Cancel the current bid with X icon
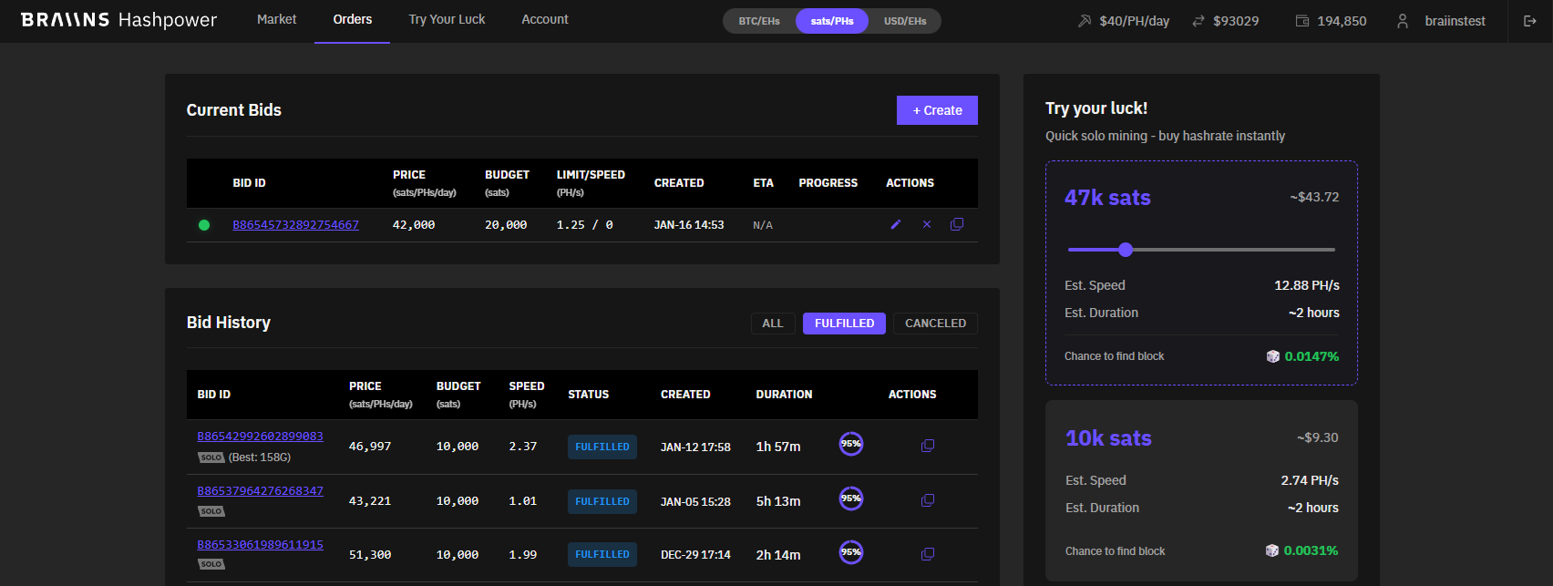Image resolution: width=1553 pixels, height=586 pixels. (927, 224)
